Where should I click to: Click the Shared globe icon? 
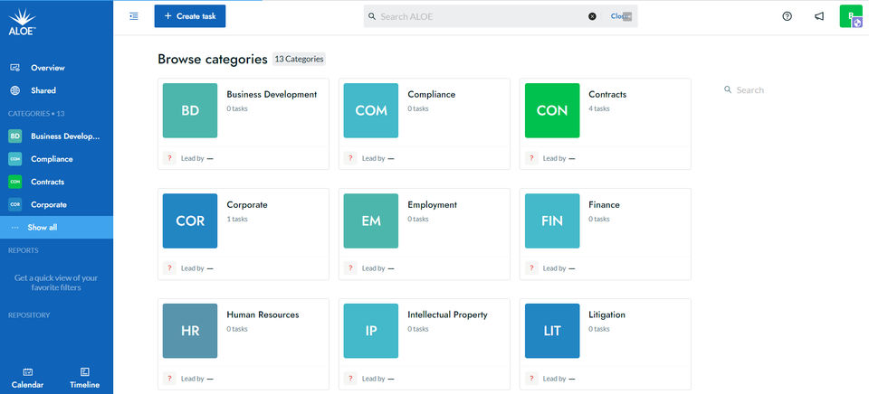tap(15, 90)
